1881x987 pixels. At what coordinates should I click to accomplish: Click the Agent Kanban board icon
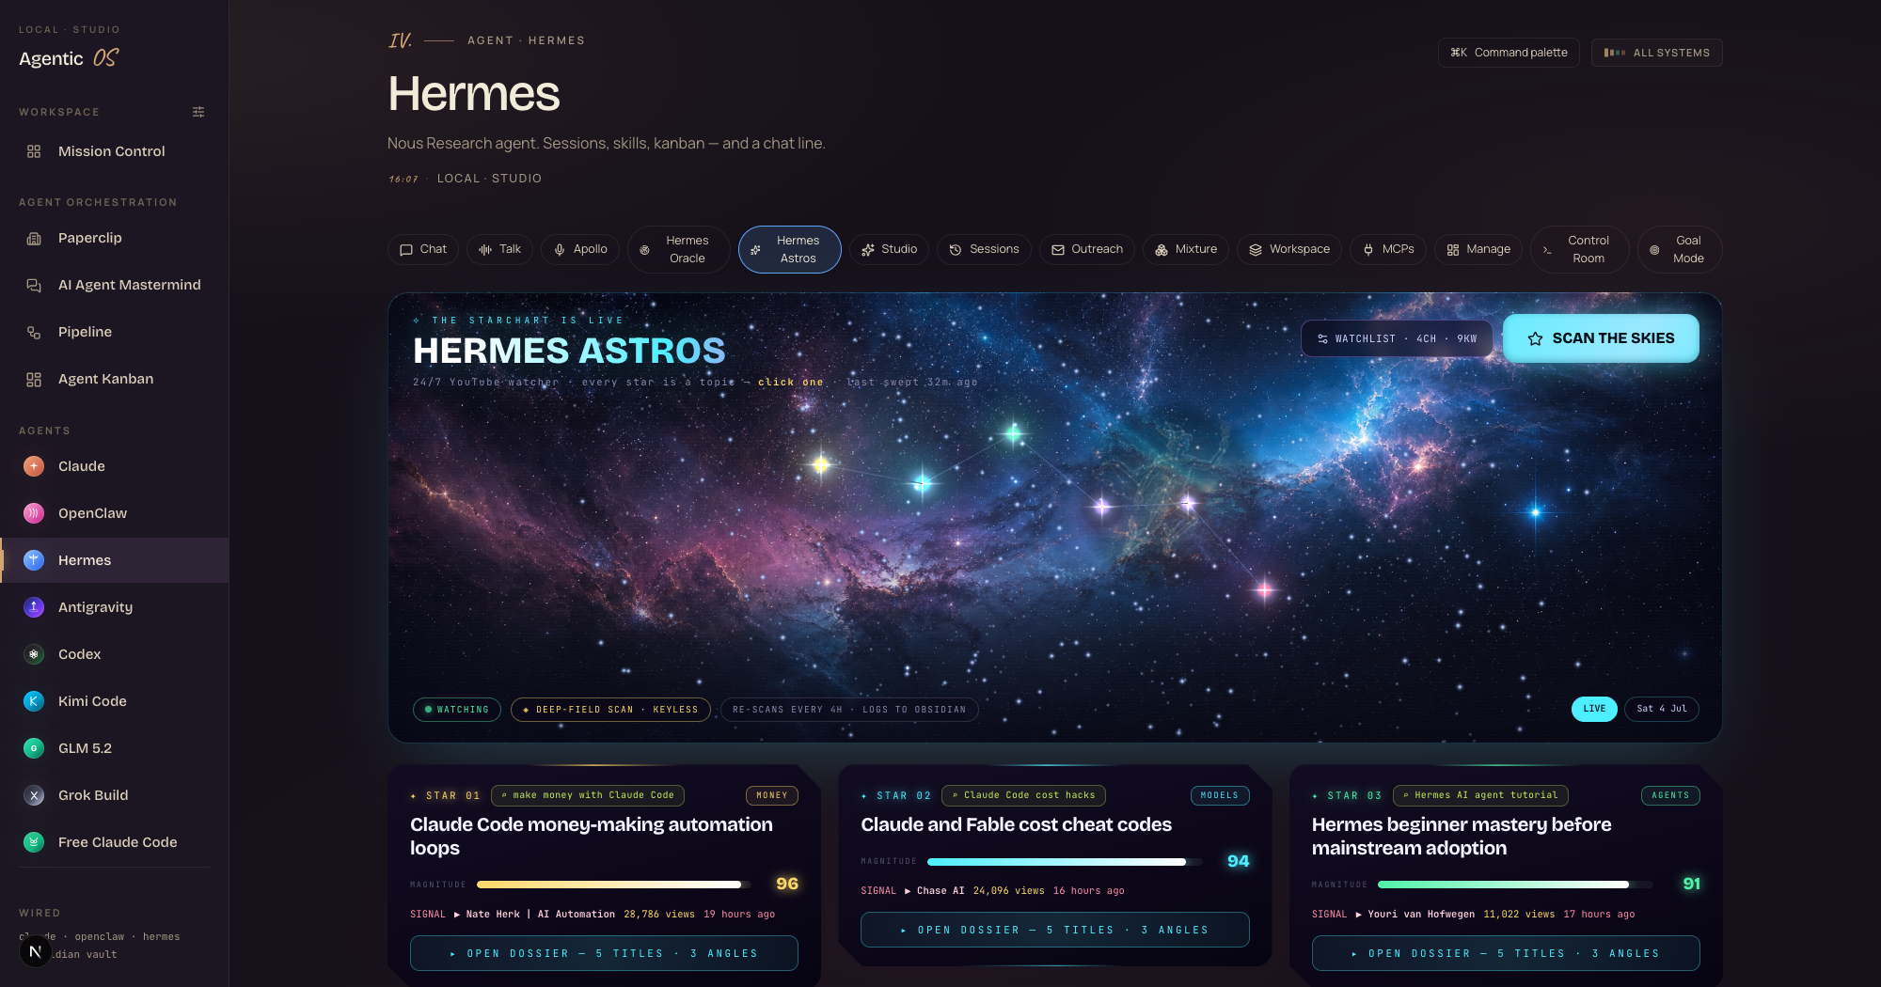click(34, 379)
